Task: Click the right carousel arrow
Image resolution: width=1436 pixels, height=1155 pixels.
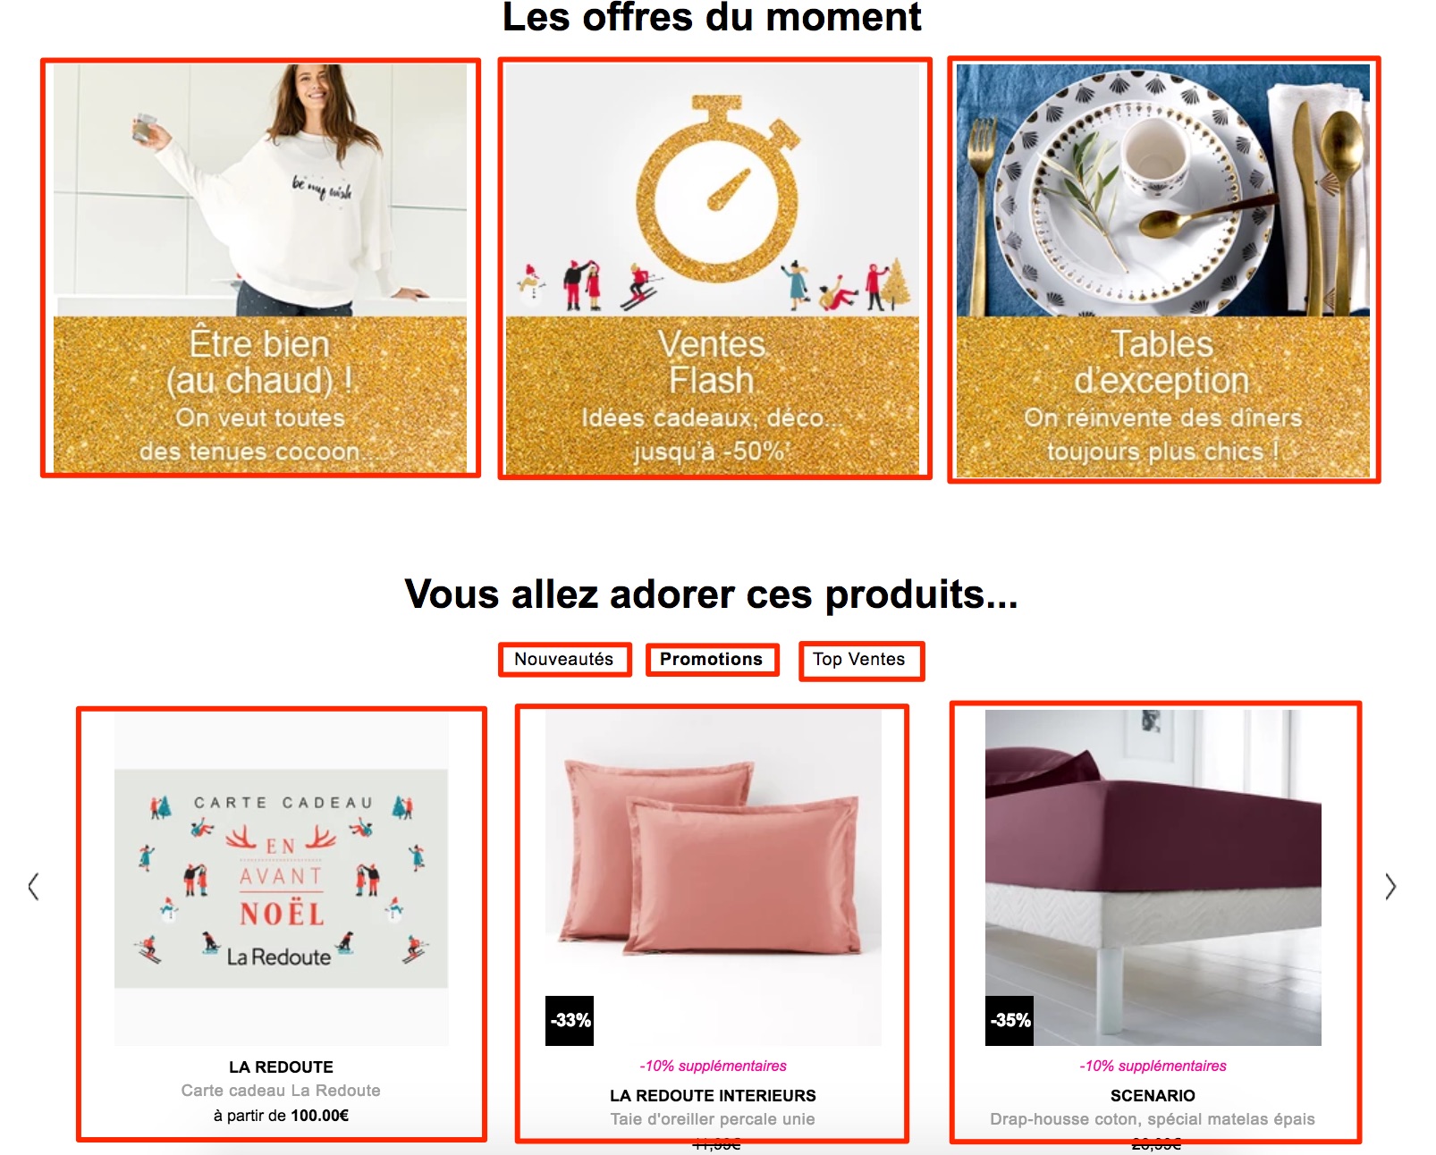Action: (x=1390, y=887)
